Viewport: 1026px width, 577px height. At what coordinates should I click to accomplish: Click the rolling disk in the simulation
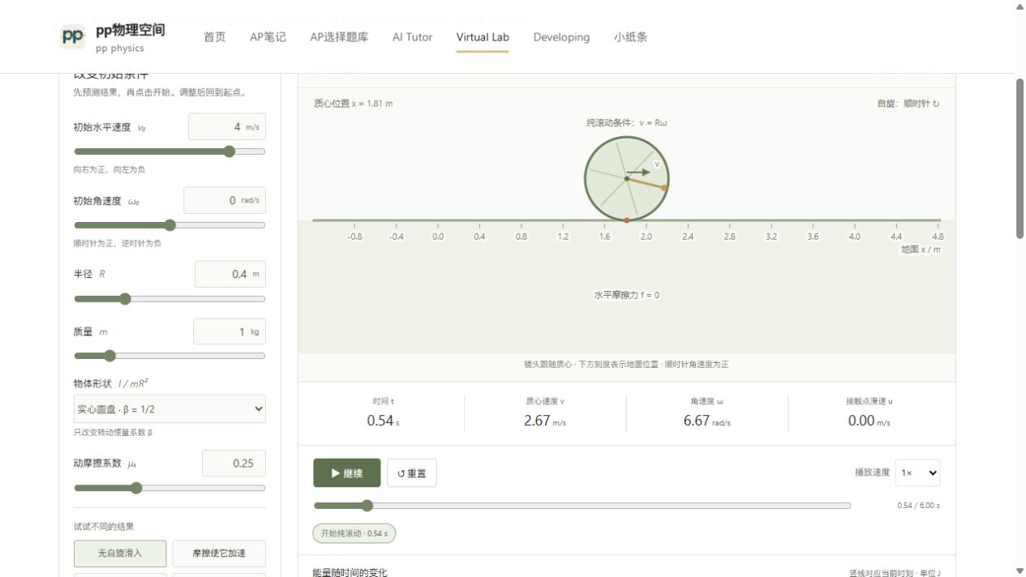click(x=626, y=178)
